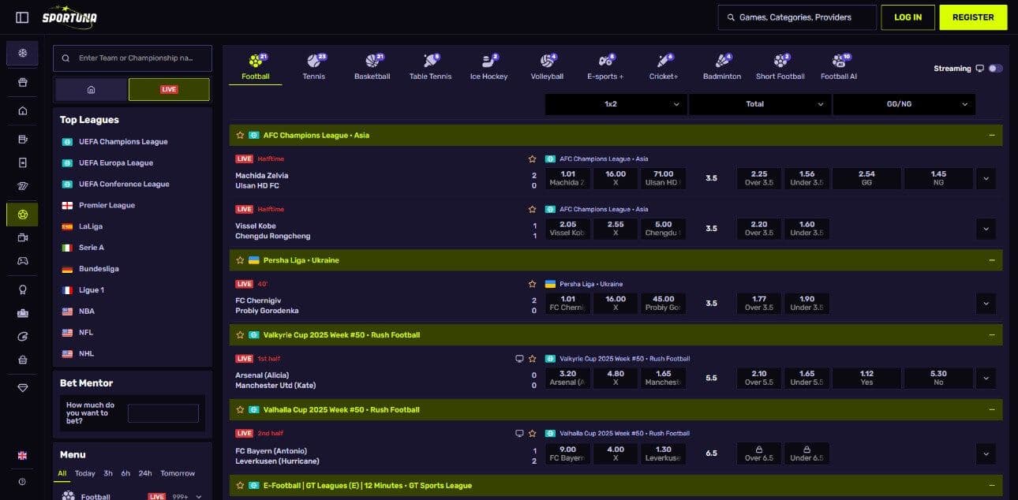Open the game controller esports icon in sidebar
Viewport: 1018px width, 500px height.
click(22, 260)
